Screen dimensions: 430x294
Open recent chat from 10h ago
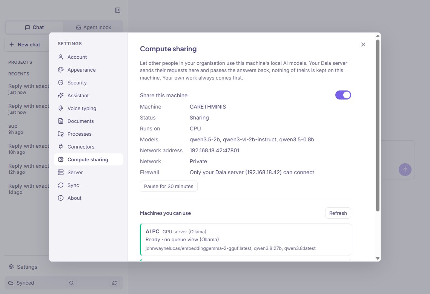28,149
